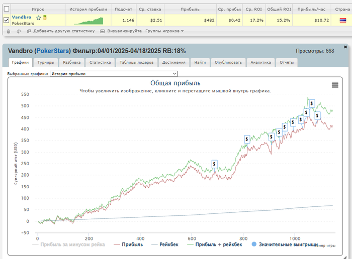Viewport: 352px width, 259px height.
Task: Click the Визуализируйте button
Action: coord(121,31)
